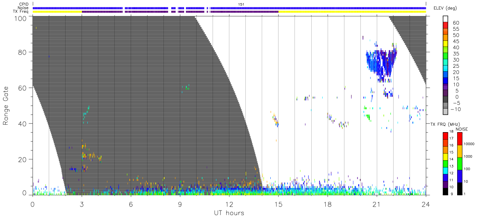Click the x-axis tick label "18"

328,204
